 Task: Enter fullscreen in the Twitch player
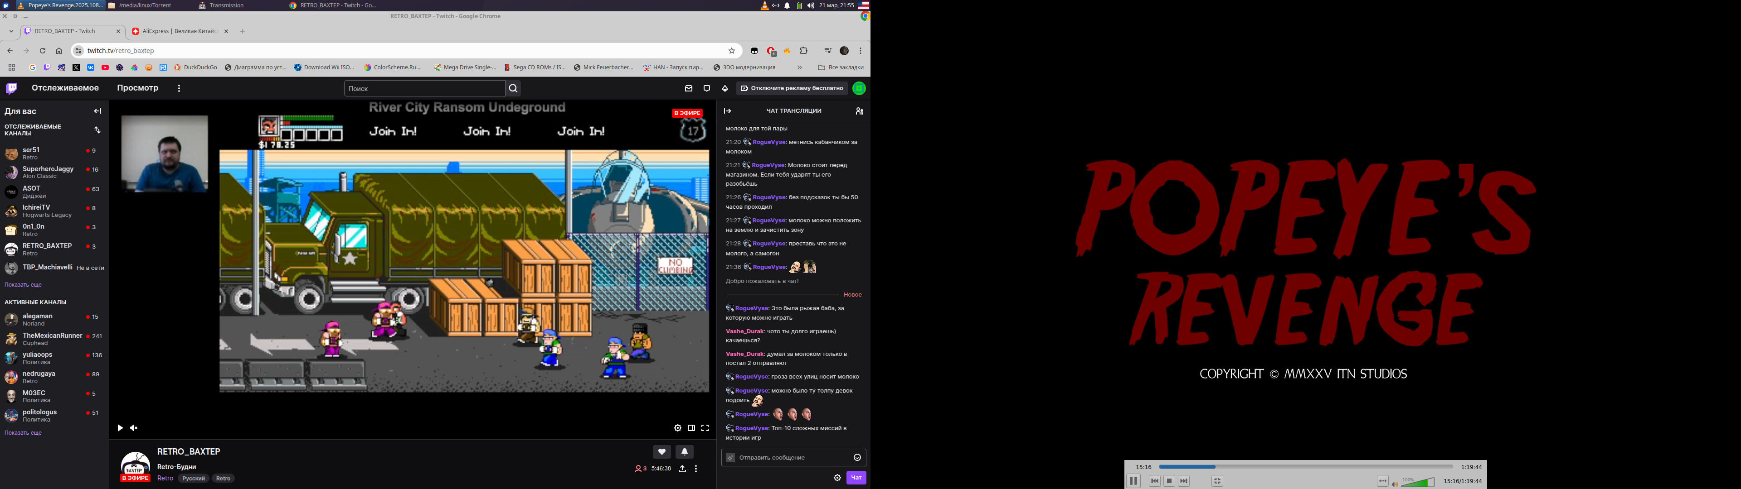coord(705,427)
